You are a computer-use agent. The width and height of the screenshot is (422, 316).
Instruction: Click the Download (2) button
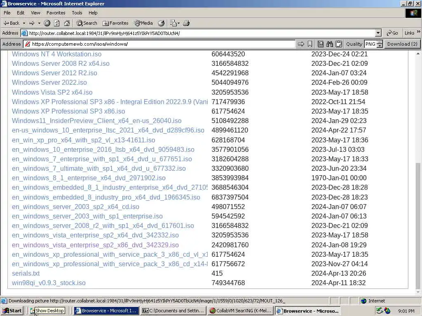pyautogui.click(x=402, y=44)
